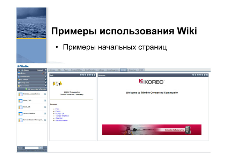This screenshot has height=160, width=227.
Task: Click the KOREC banner image
Action: click(152, 130)
